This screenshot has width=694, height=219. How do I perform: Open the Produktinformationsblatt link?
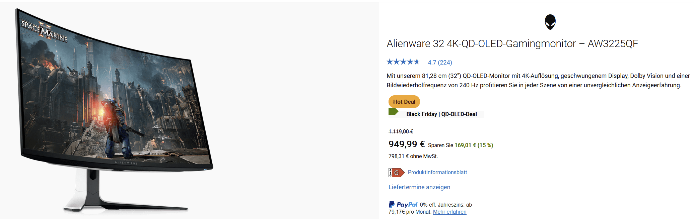coord(437,173)
